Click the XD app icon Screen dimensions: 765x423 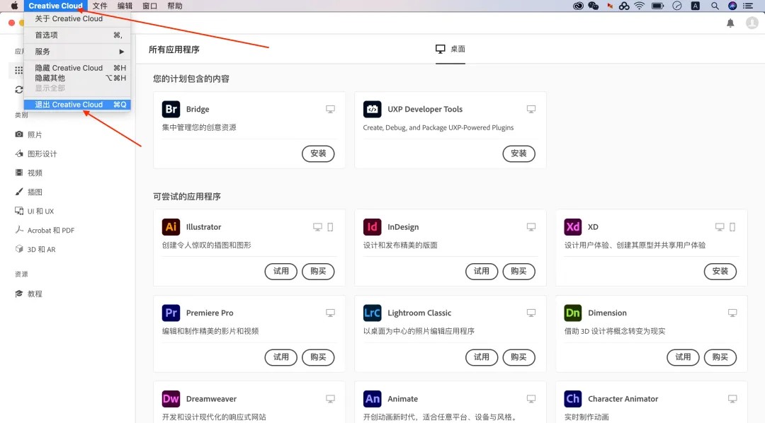[573, 227]
